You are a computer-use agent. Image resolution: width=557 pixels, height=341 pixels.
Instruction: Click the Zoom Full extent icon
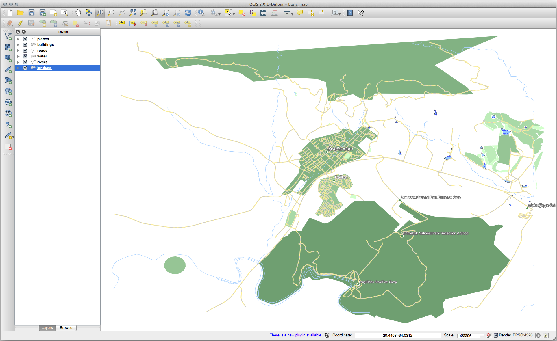click(x=133, y=12)
